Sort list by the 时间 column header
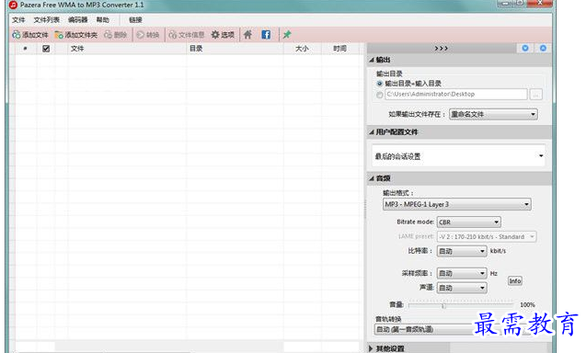 pyautogui.click(x=340, y=49)
